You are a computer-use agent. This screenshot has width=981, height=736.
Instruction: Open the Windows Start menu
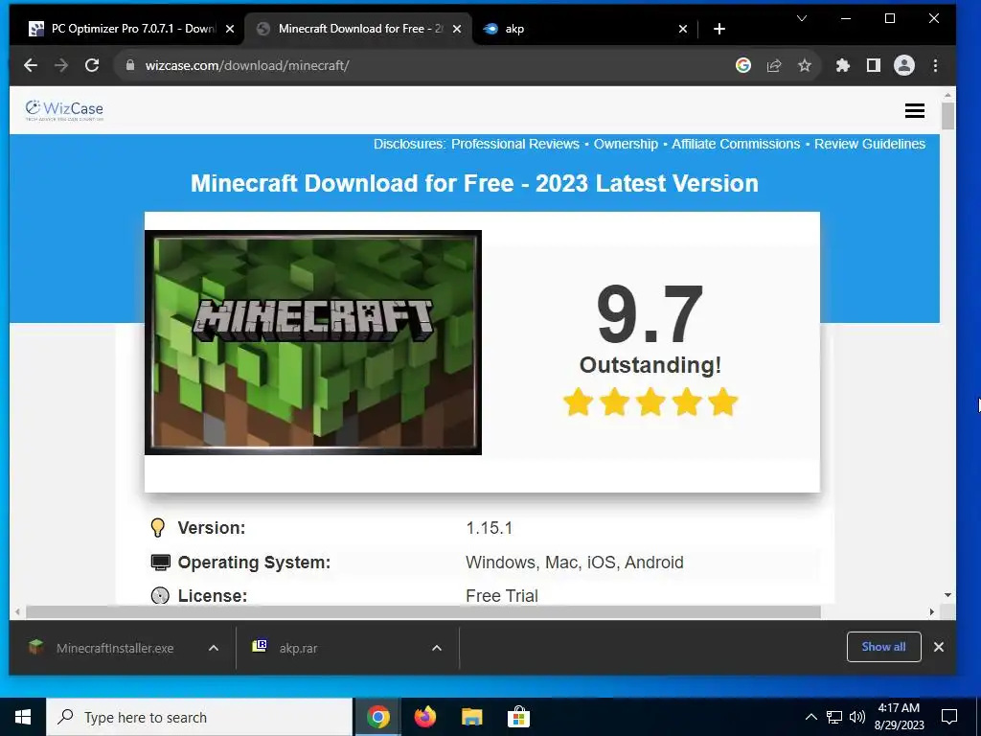(x=23, y=717)
